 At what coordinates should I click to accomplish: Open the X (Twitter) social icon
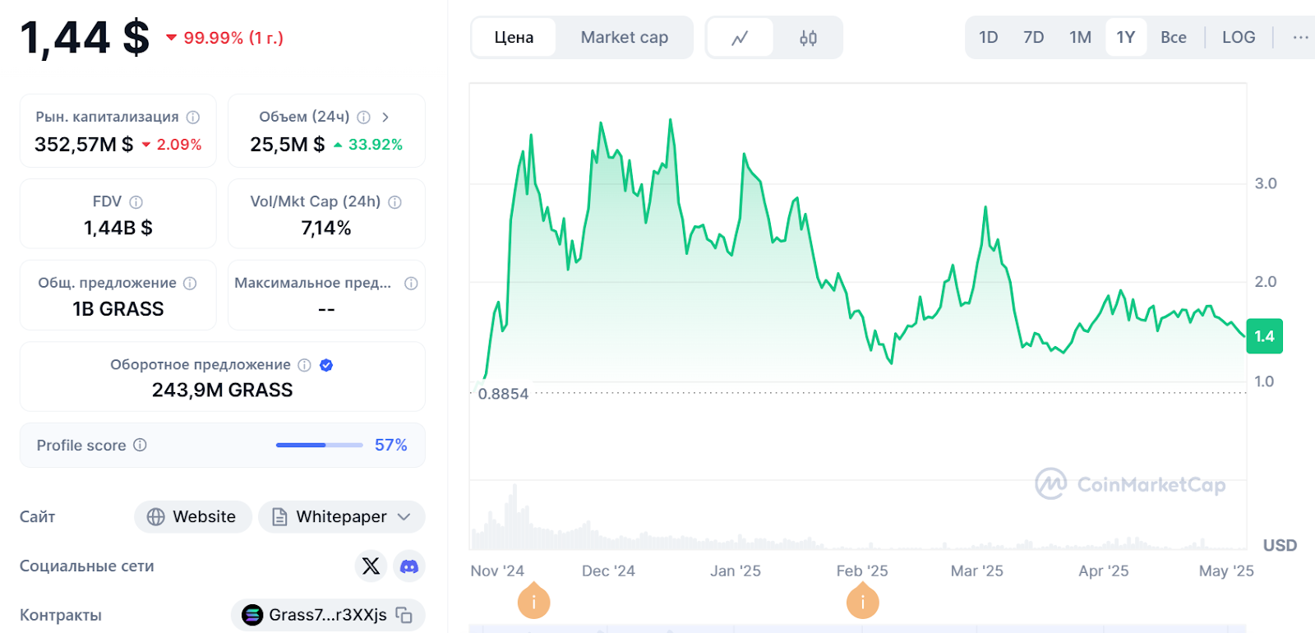(x=371, y=566)
